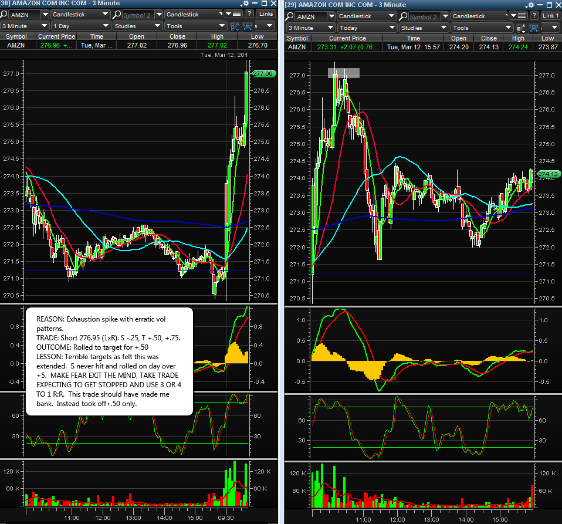Viewport: 562px width, 524px height.
Task: Click the Current Price column header in window [30]
Action: point(56,36)
